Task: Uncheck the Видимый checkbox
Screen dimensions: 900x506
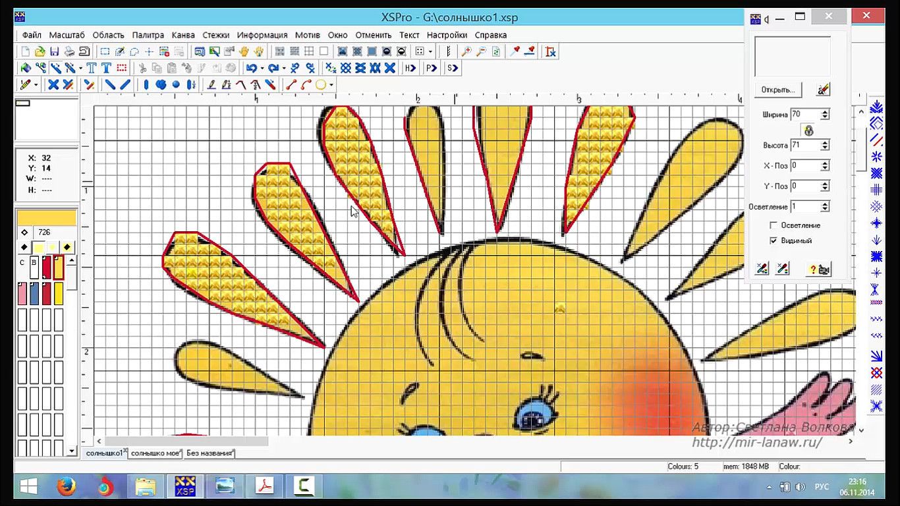Action: (x=773, y=240)
